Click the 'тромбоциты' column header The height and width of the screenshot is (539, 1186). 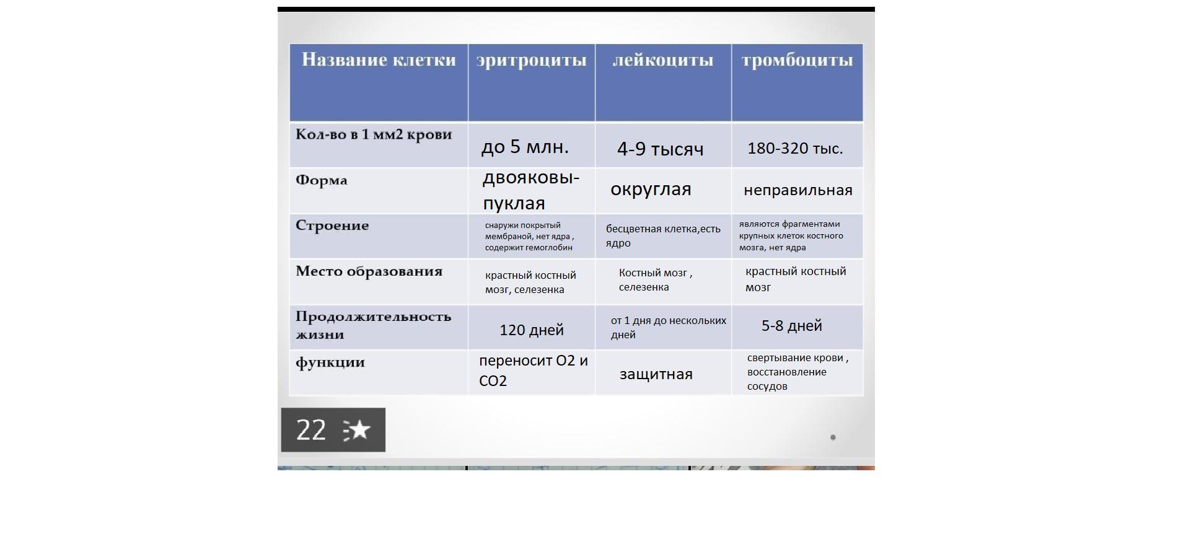click(797, 60)
